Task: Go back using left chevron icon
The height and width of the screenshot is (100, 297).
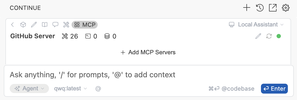Action: (12, 25)
